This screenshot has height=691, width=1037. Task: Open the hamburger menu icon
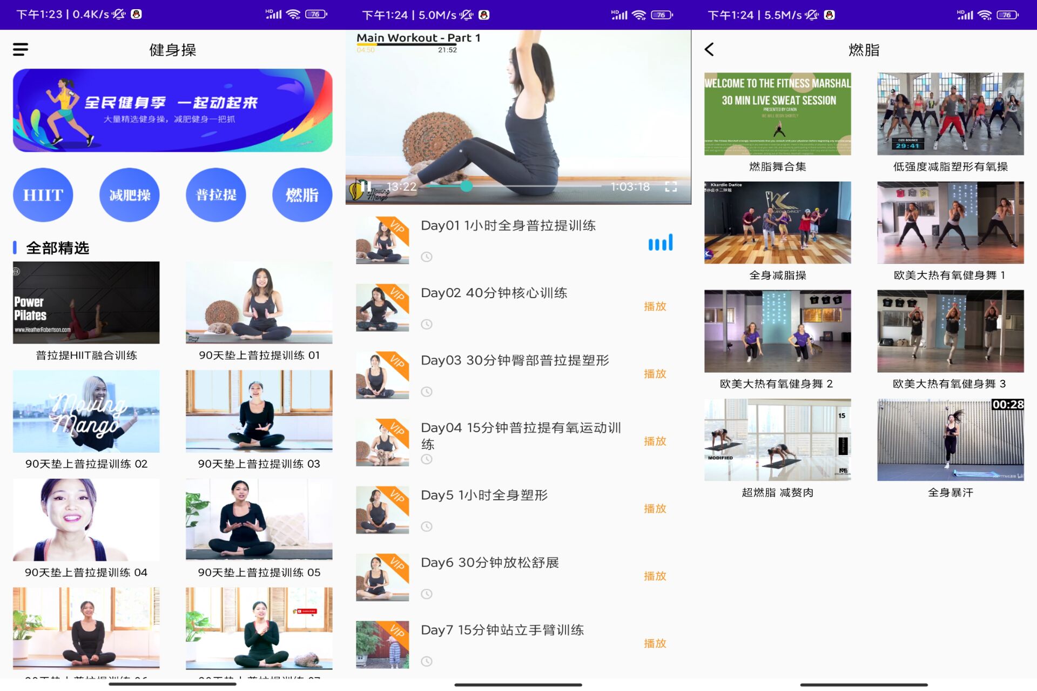(21, 50)
